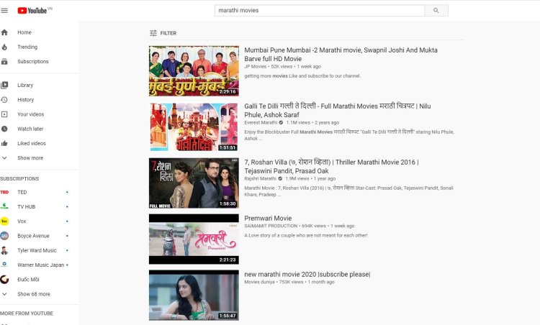
Task: Click the Boyce Avenue channel avatar
Action: click(x=4, y=236)
